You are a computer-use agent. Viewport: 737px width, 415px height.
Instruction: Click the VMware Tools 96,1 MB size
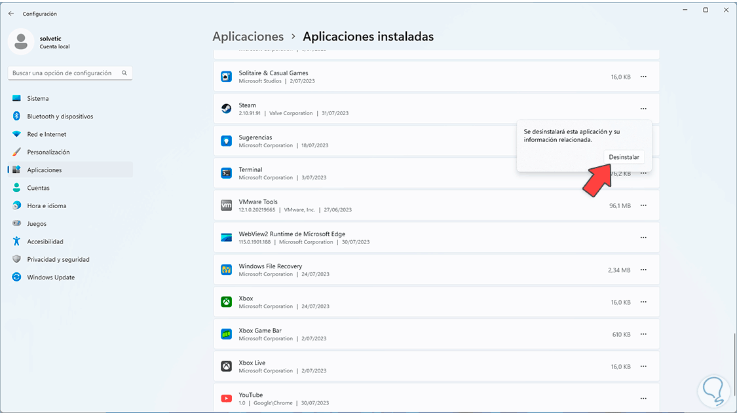click(620, 206)
